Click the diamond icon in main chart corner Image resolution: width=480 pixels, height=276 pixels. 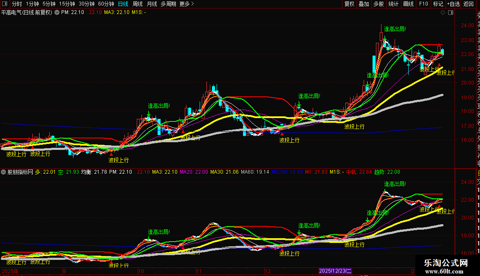pos(443,13)
